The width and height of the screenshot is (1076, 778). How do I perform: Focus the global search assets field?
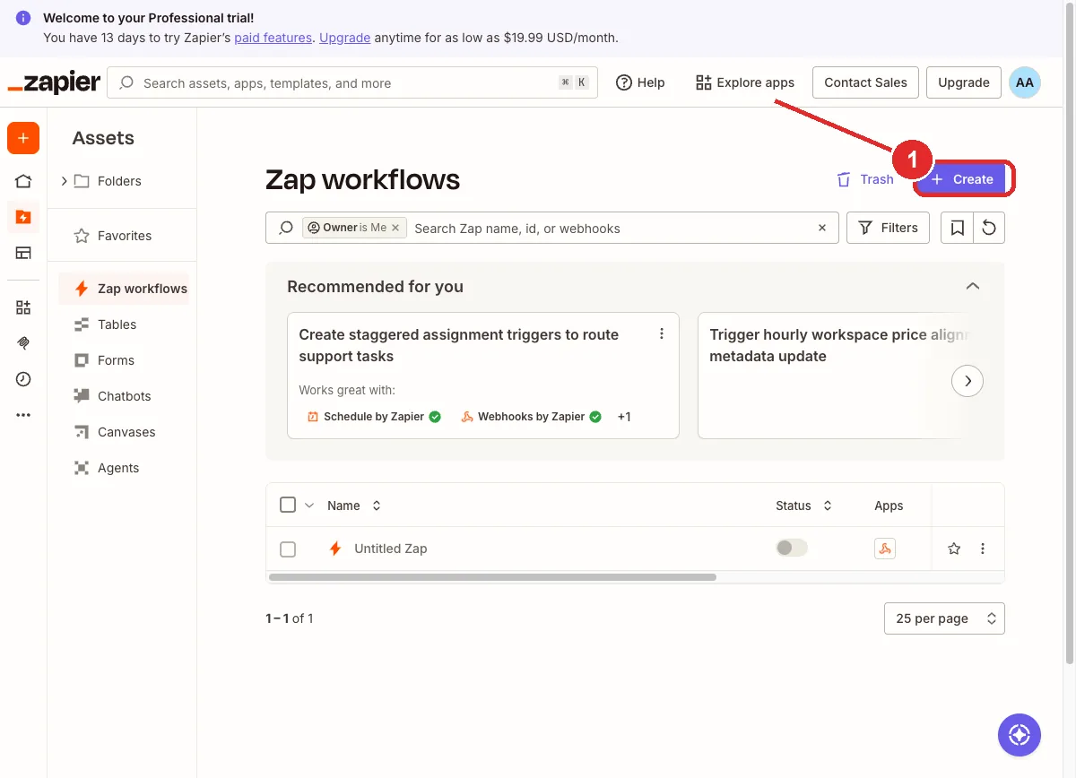(352, 82)
